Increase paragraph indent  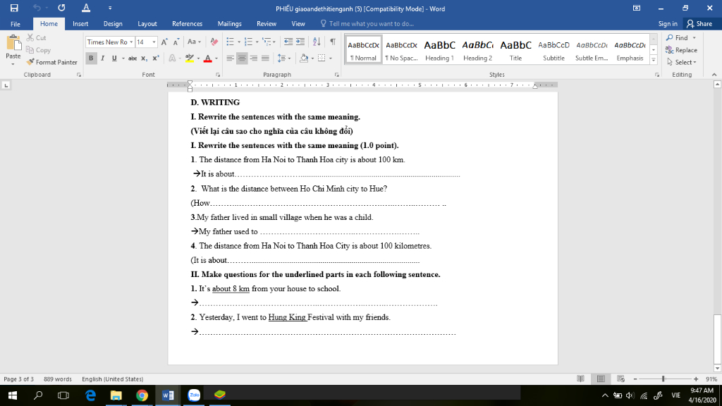pos(300,42)
